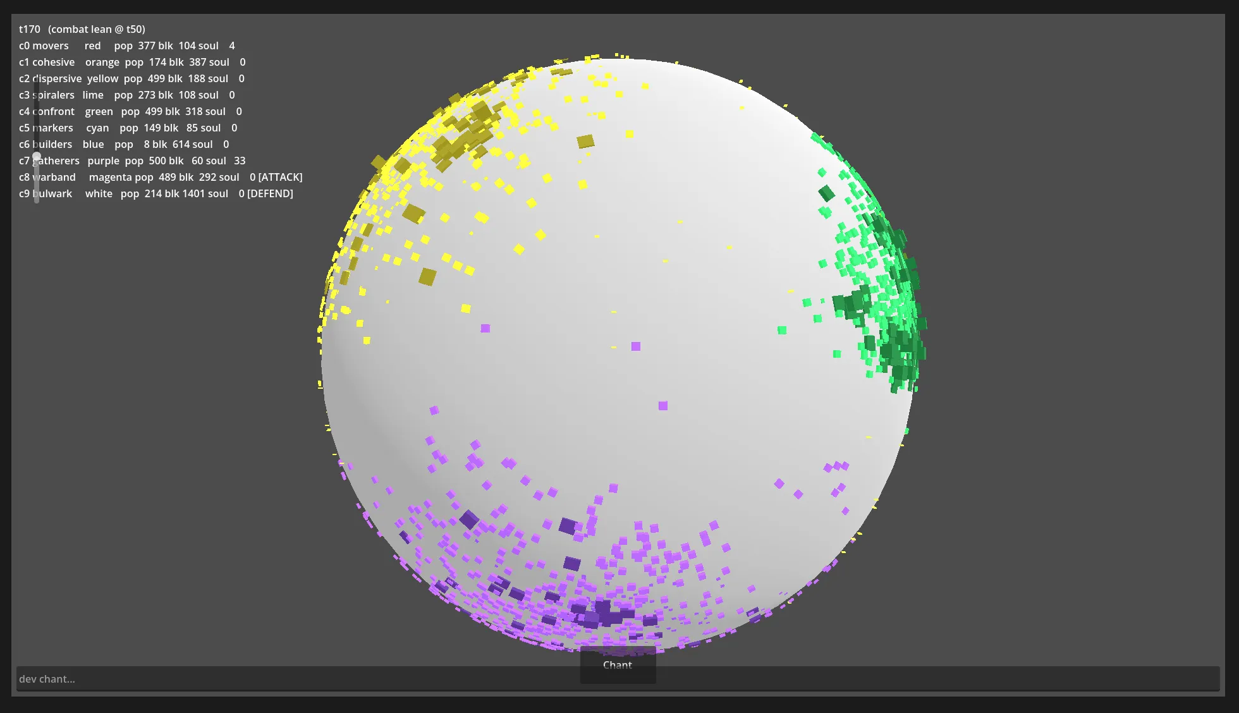Click the c0 movers red stats row

pos(127,46)
